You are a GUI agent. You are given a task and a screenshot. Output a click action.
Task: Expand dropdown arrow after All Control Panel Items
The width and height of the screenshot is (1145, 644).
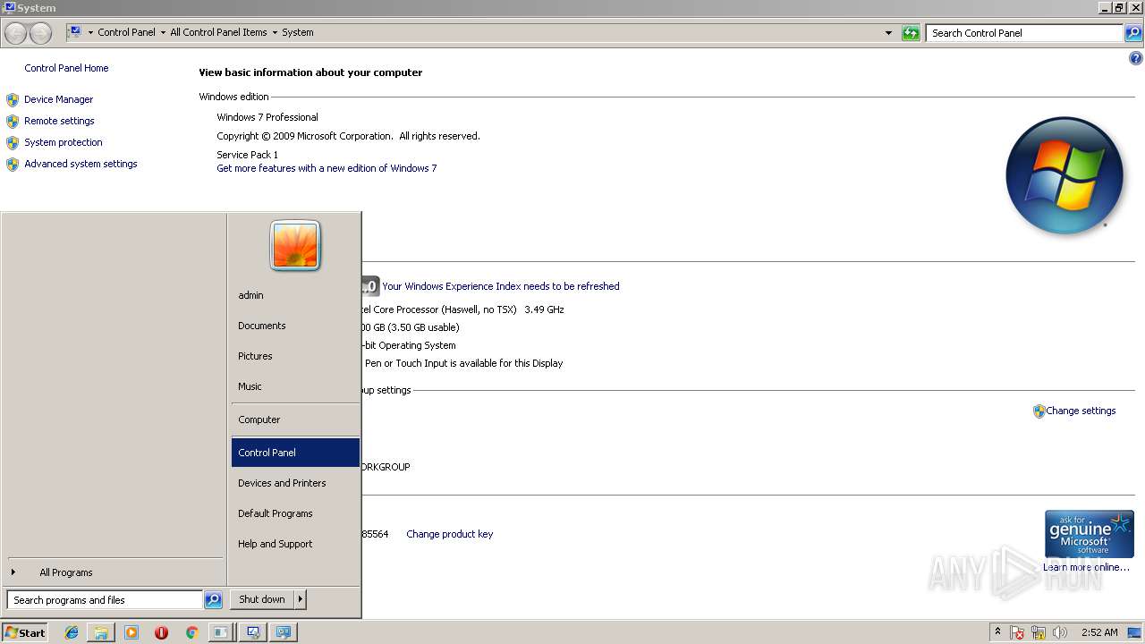(x=275, y=32)
